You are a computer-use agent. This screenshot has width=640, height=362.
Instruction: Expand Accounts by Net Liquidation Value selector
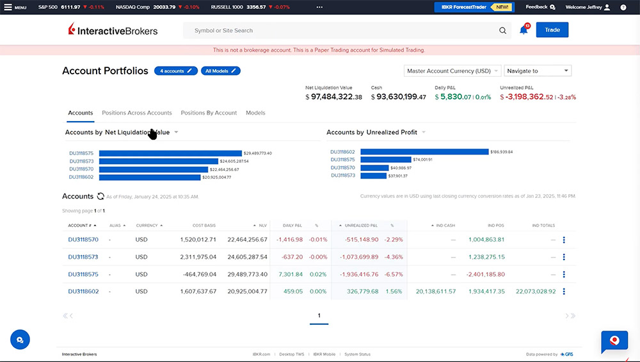coord(177,132)
